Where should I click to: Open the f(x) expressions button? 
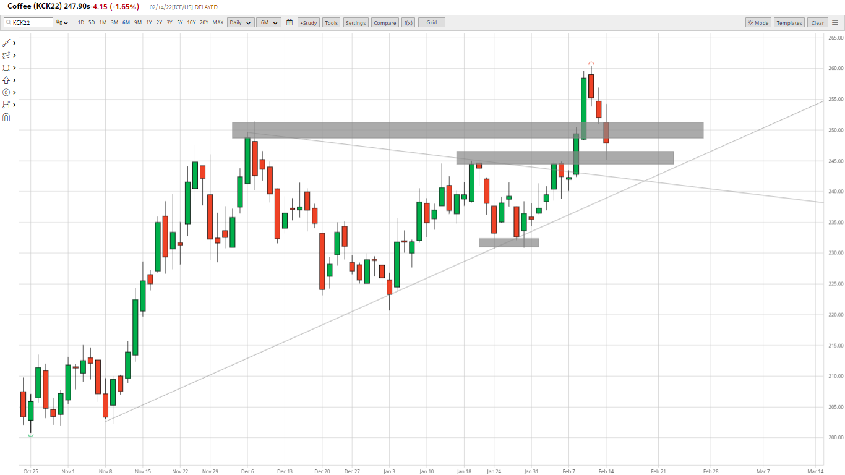(x=408, y=22)
